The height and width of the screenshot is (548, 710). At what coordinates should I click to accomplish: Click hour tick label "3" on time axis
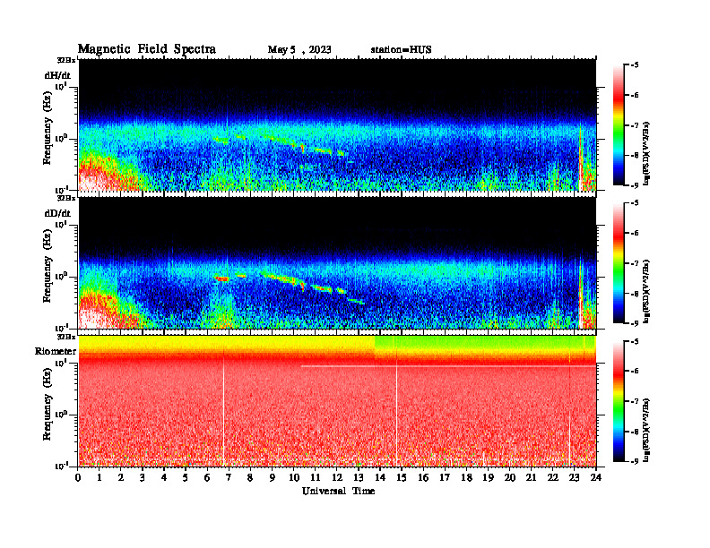click(x=143, y=478)
